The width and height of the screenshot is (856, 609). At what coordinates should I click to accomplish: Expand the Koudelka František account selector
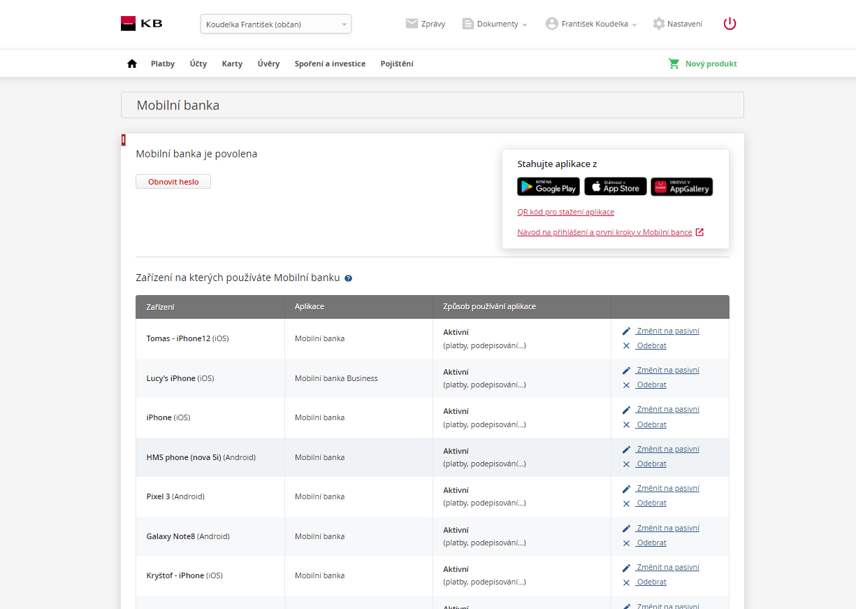pos(275,24)
